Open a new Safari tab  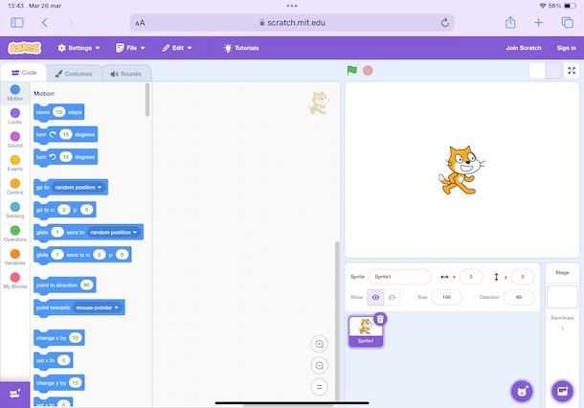pos(538,23)
